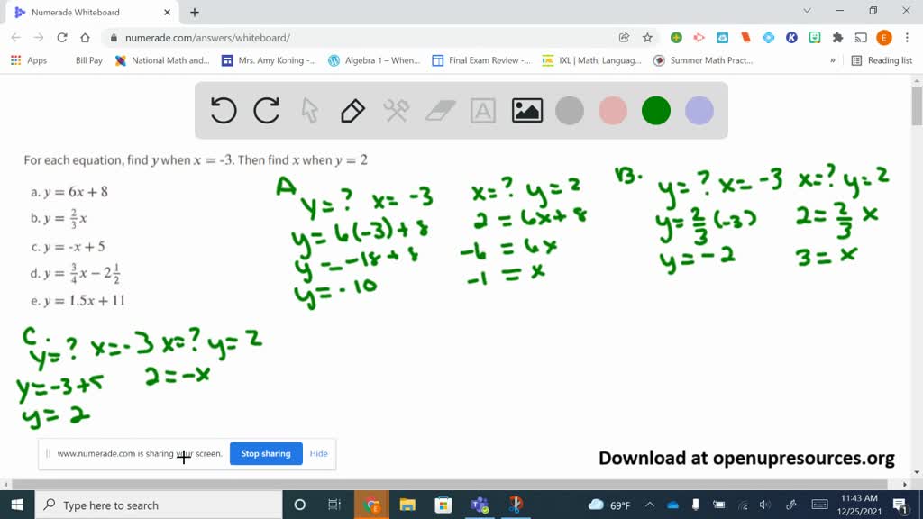
Task: Click the Undo arrow on the whiteboard toolbar
Action: click(223, 110)
